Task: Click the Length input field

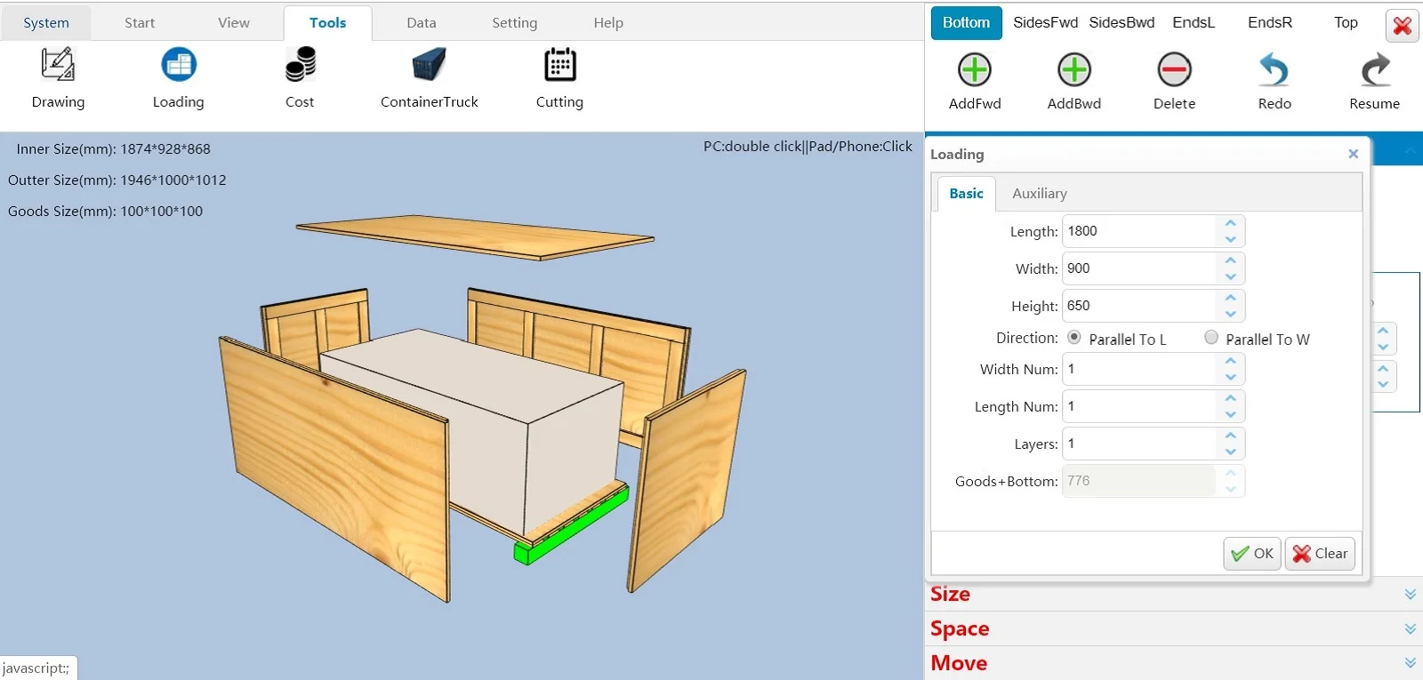Action: click(x=1139, y=231)
